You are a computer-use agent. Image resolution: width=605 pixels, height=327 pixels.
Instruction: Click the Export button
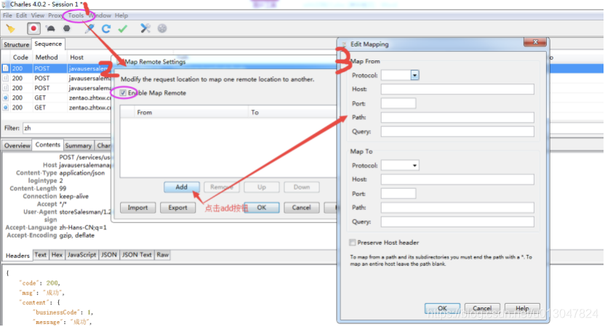coord(177,207)
